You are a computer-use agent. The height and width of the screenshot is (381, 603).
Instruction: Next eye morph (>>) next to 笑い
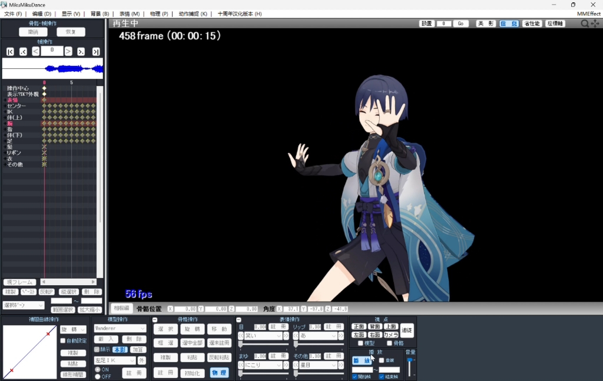[286, 336]
